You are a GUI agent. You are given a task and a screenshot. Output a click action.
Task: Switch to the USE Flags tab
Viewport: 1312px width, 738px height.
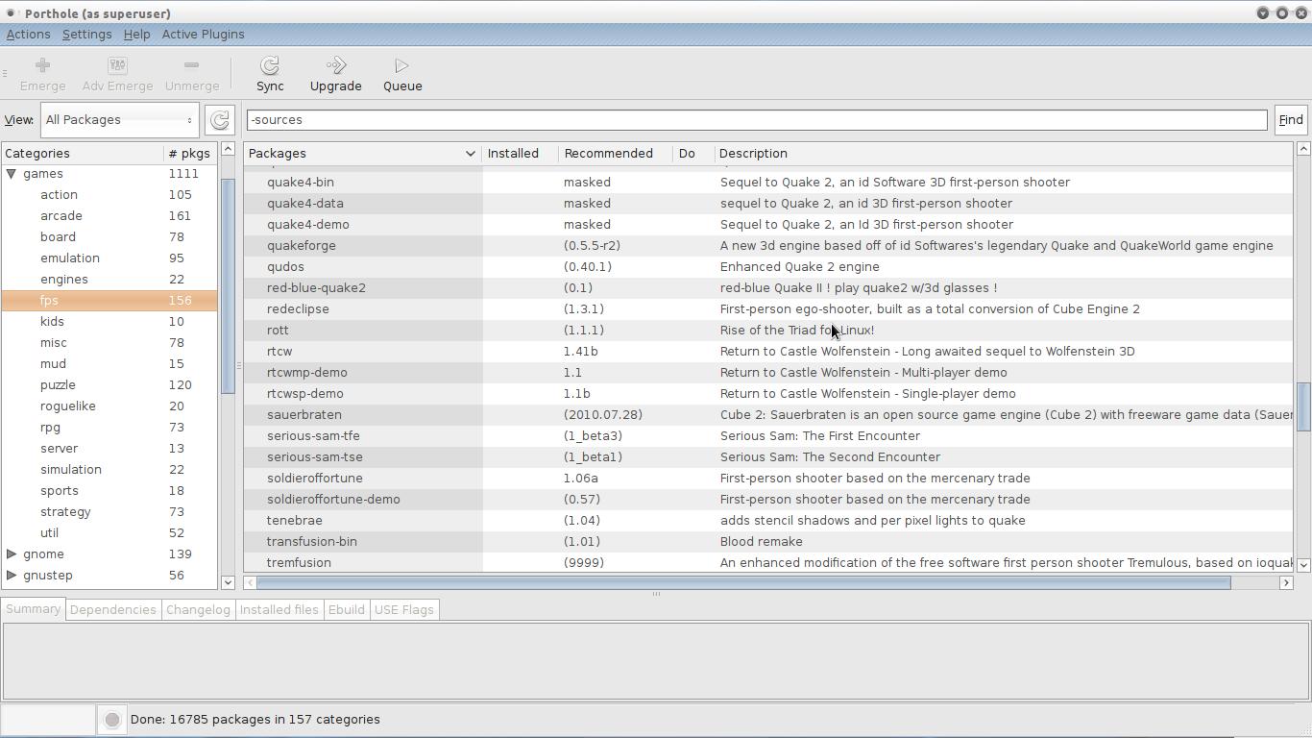403,610
